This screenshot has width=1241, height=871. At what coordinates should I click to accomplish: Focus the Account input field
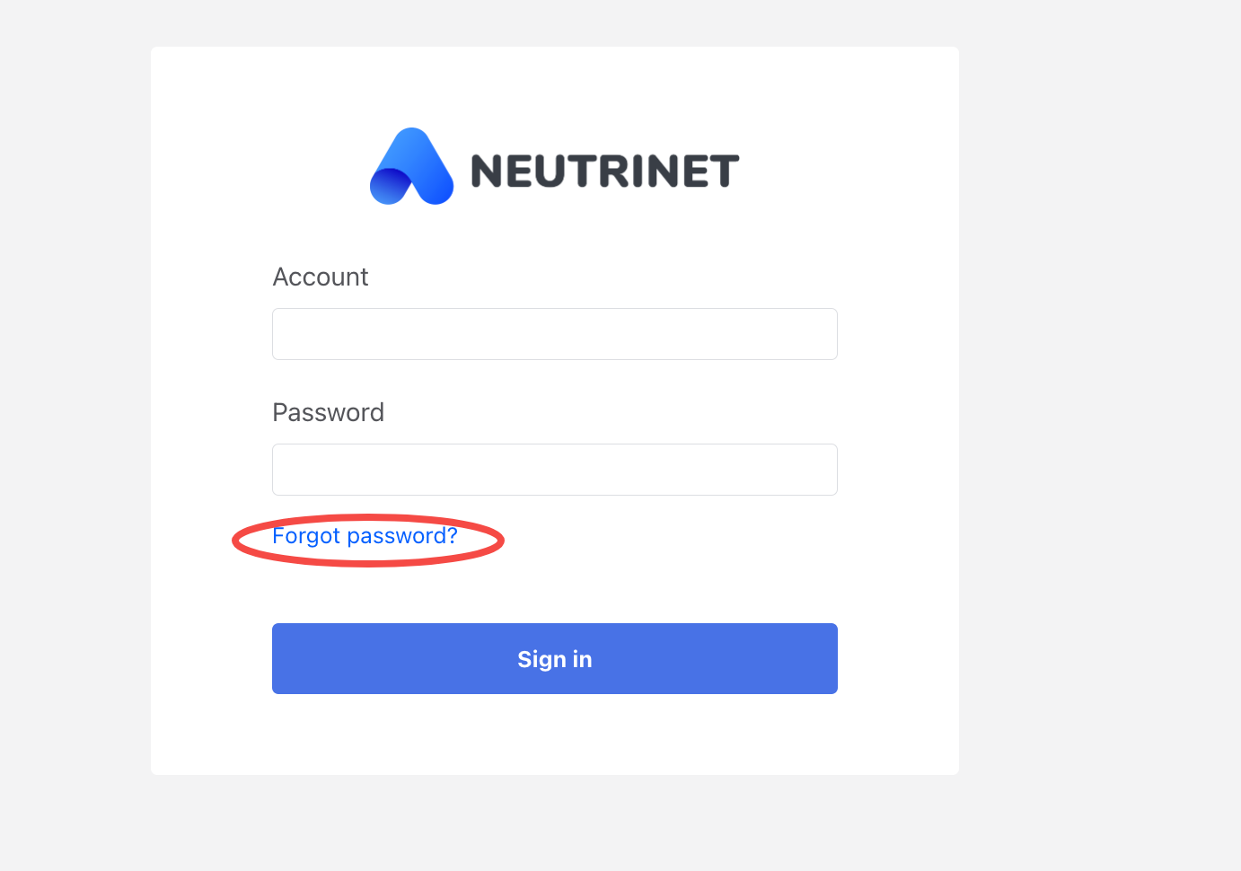click(555, 334)
